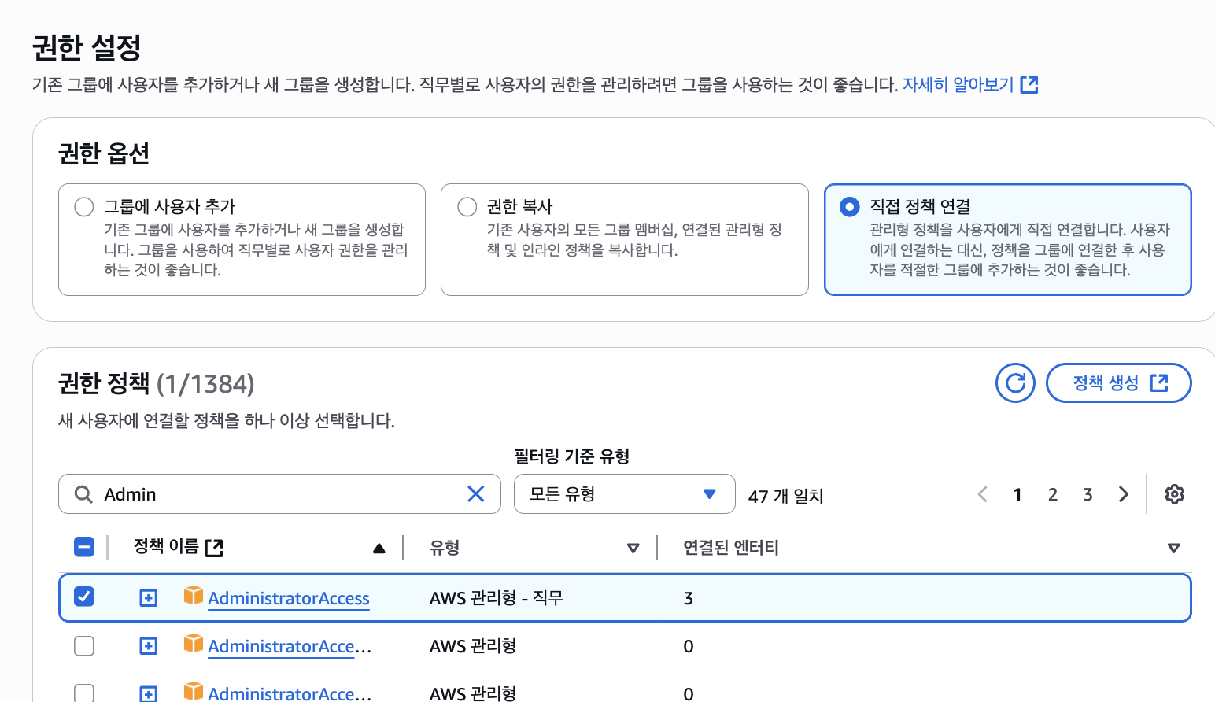1215x702 pixels.
Task: Click the 정책 생성 button
Action: (x=1118, y=383)
